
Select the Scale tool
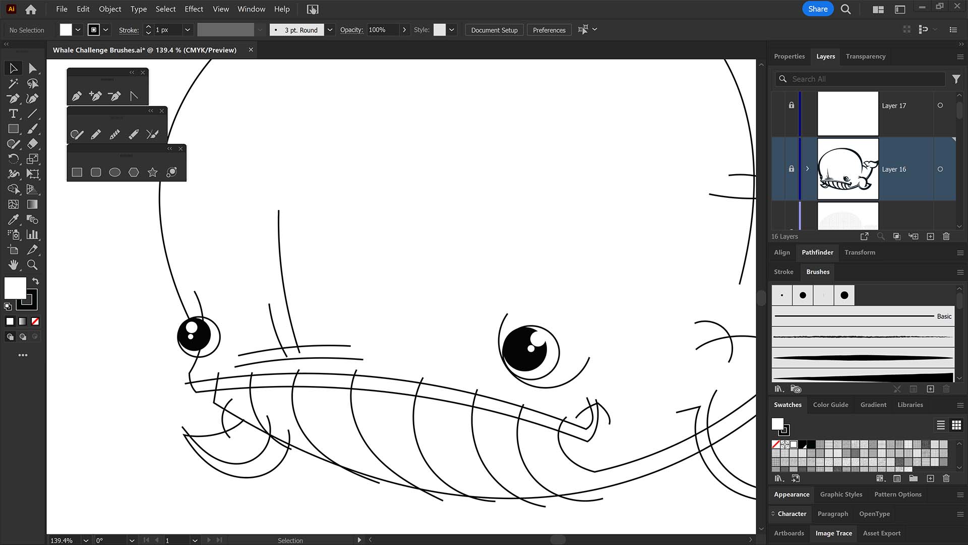pyautogui.click(x=32, y=159)
